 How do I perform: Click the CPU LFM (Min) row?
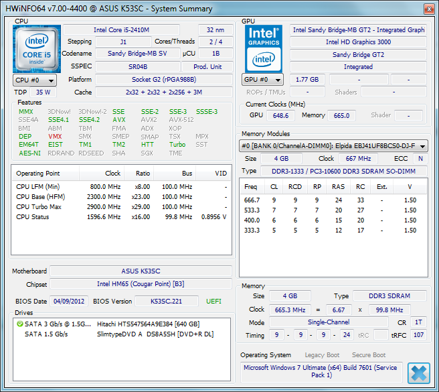tap(121, 187)
